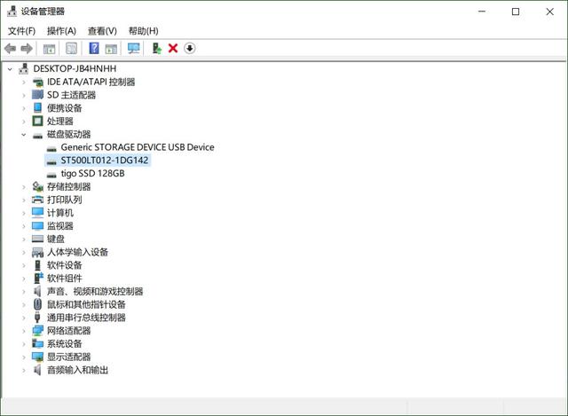Click the back arrow in toolbar

tap(10, 48)
